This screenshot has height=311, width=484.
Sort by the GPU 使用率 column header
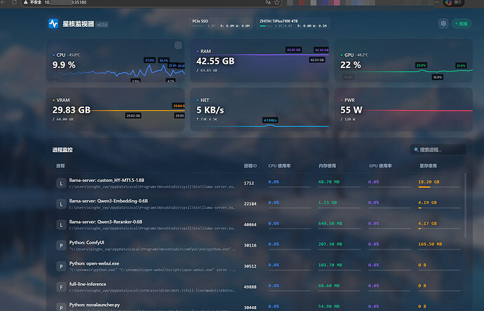(x=380, y=166)
